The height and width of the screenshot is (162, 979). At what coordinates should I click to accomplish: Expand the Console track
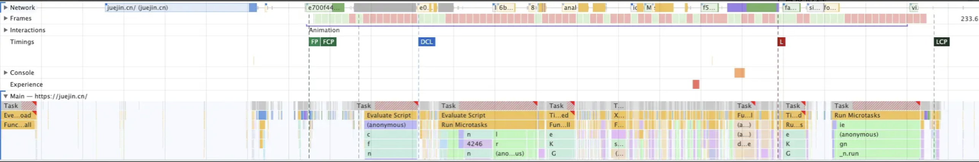pyautogui.click(x=5, y=72)
